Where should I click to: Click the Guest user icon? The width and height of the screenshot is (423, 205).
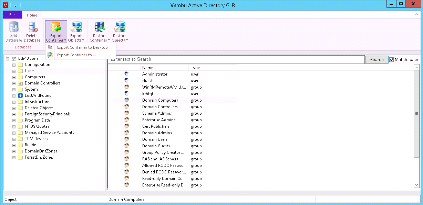126,81
